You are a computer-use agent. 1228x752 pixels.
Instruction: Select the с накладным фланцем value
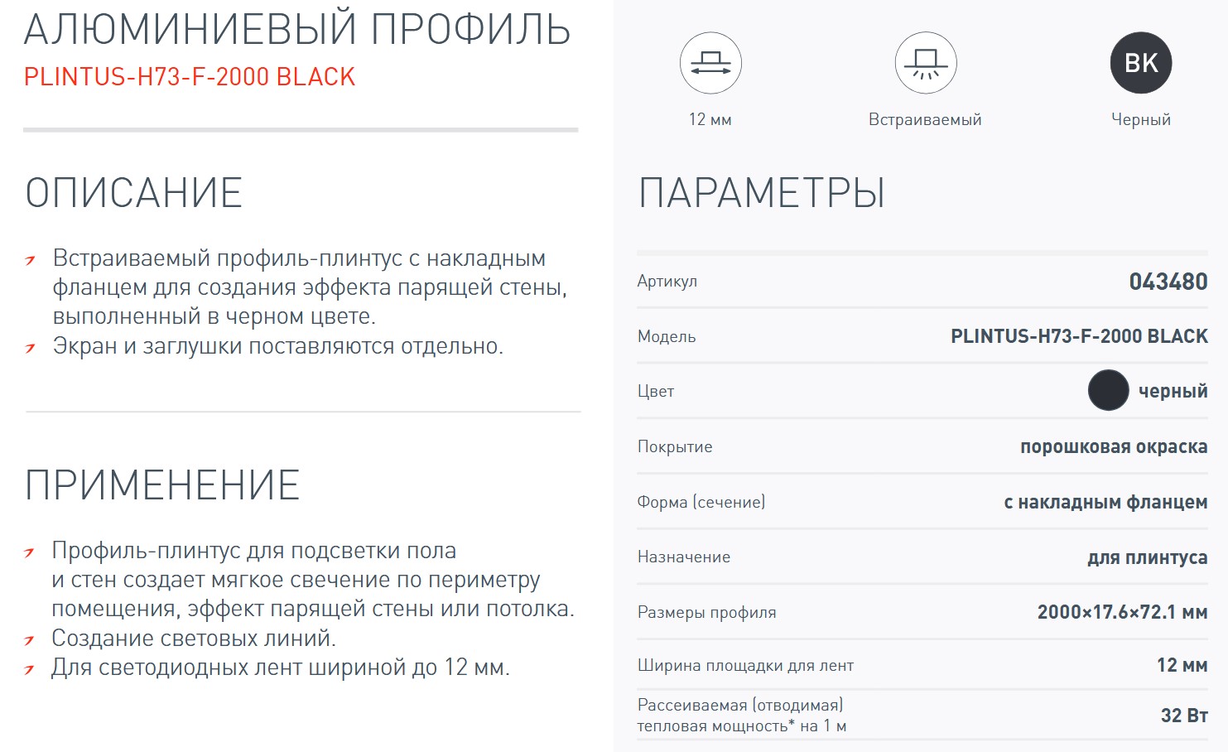pos(1105,502)
